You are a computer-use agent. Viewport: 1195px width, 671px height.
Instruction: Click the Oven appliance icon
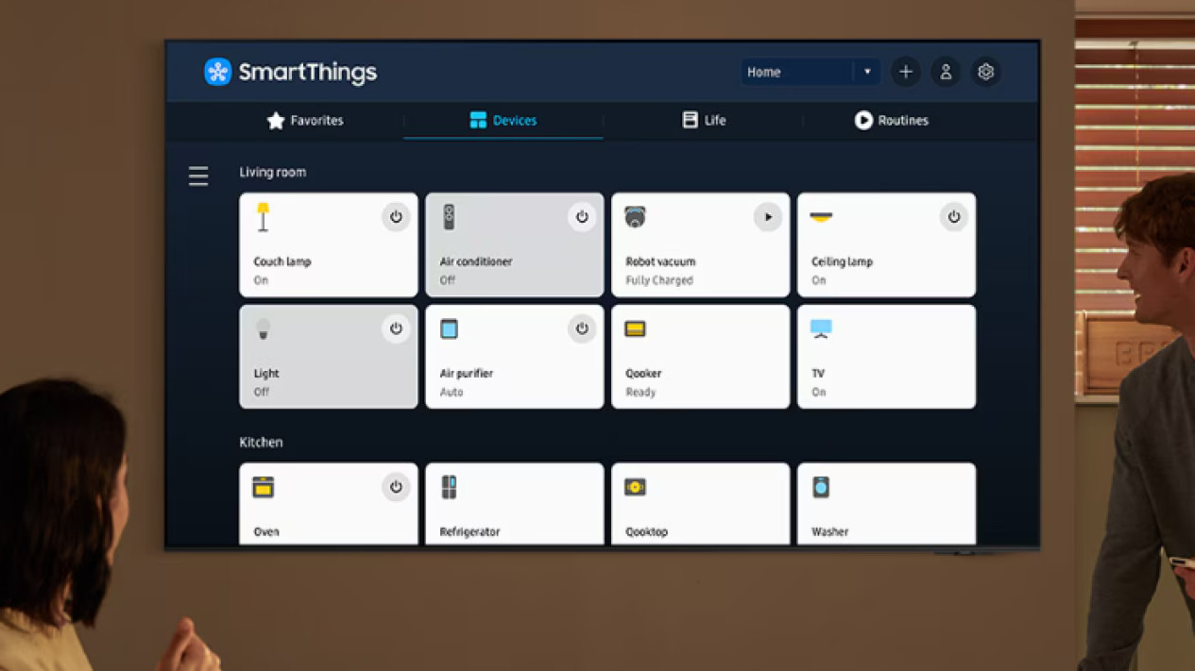click(x=264, y=487)
